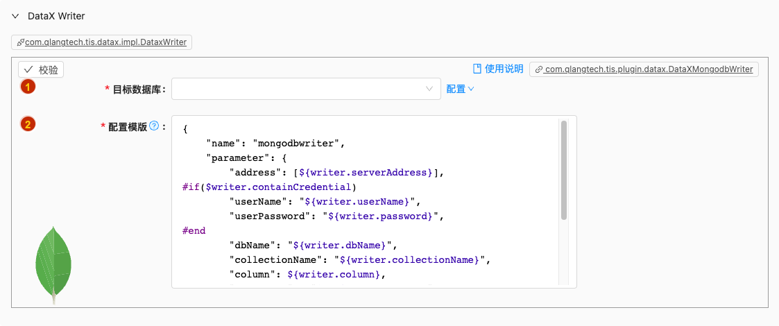This screenshot has width=779, height=326.
Task: Click the DataX Writer section title
Action: click(56, 15)
